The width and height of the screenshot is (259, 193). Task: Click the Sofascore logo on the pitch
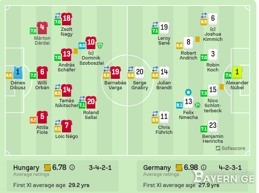230,148
